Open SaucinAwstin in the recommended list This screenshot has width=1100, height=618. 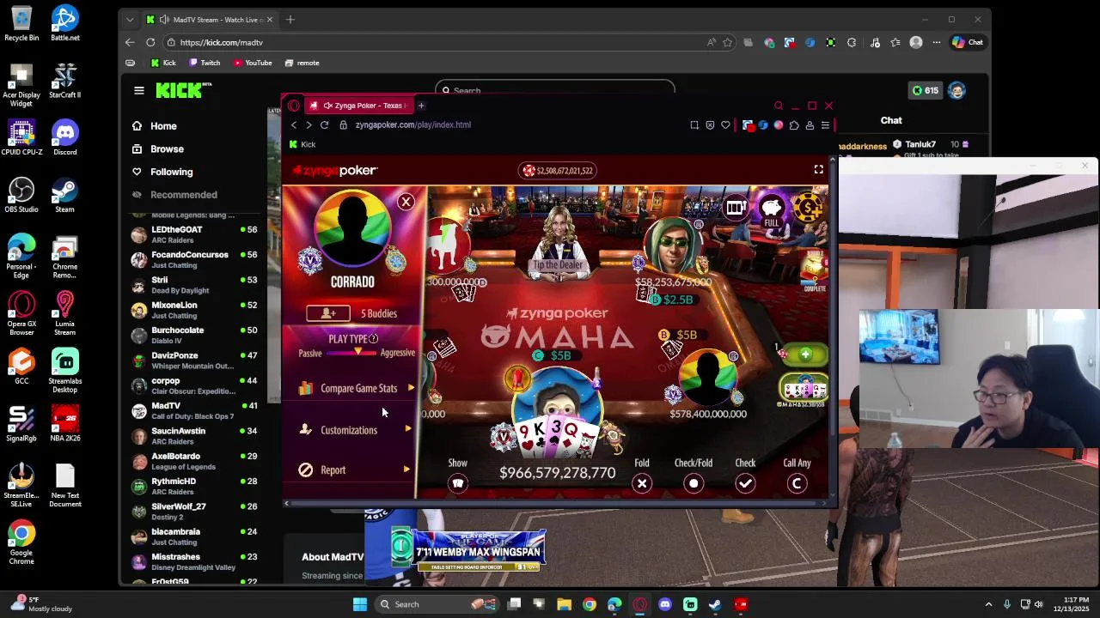click(193, 436)
